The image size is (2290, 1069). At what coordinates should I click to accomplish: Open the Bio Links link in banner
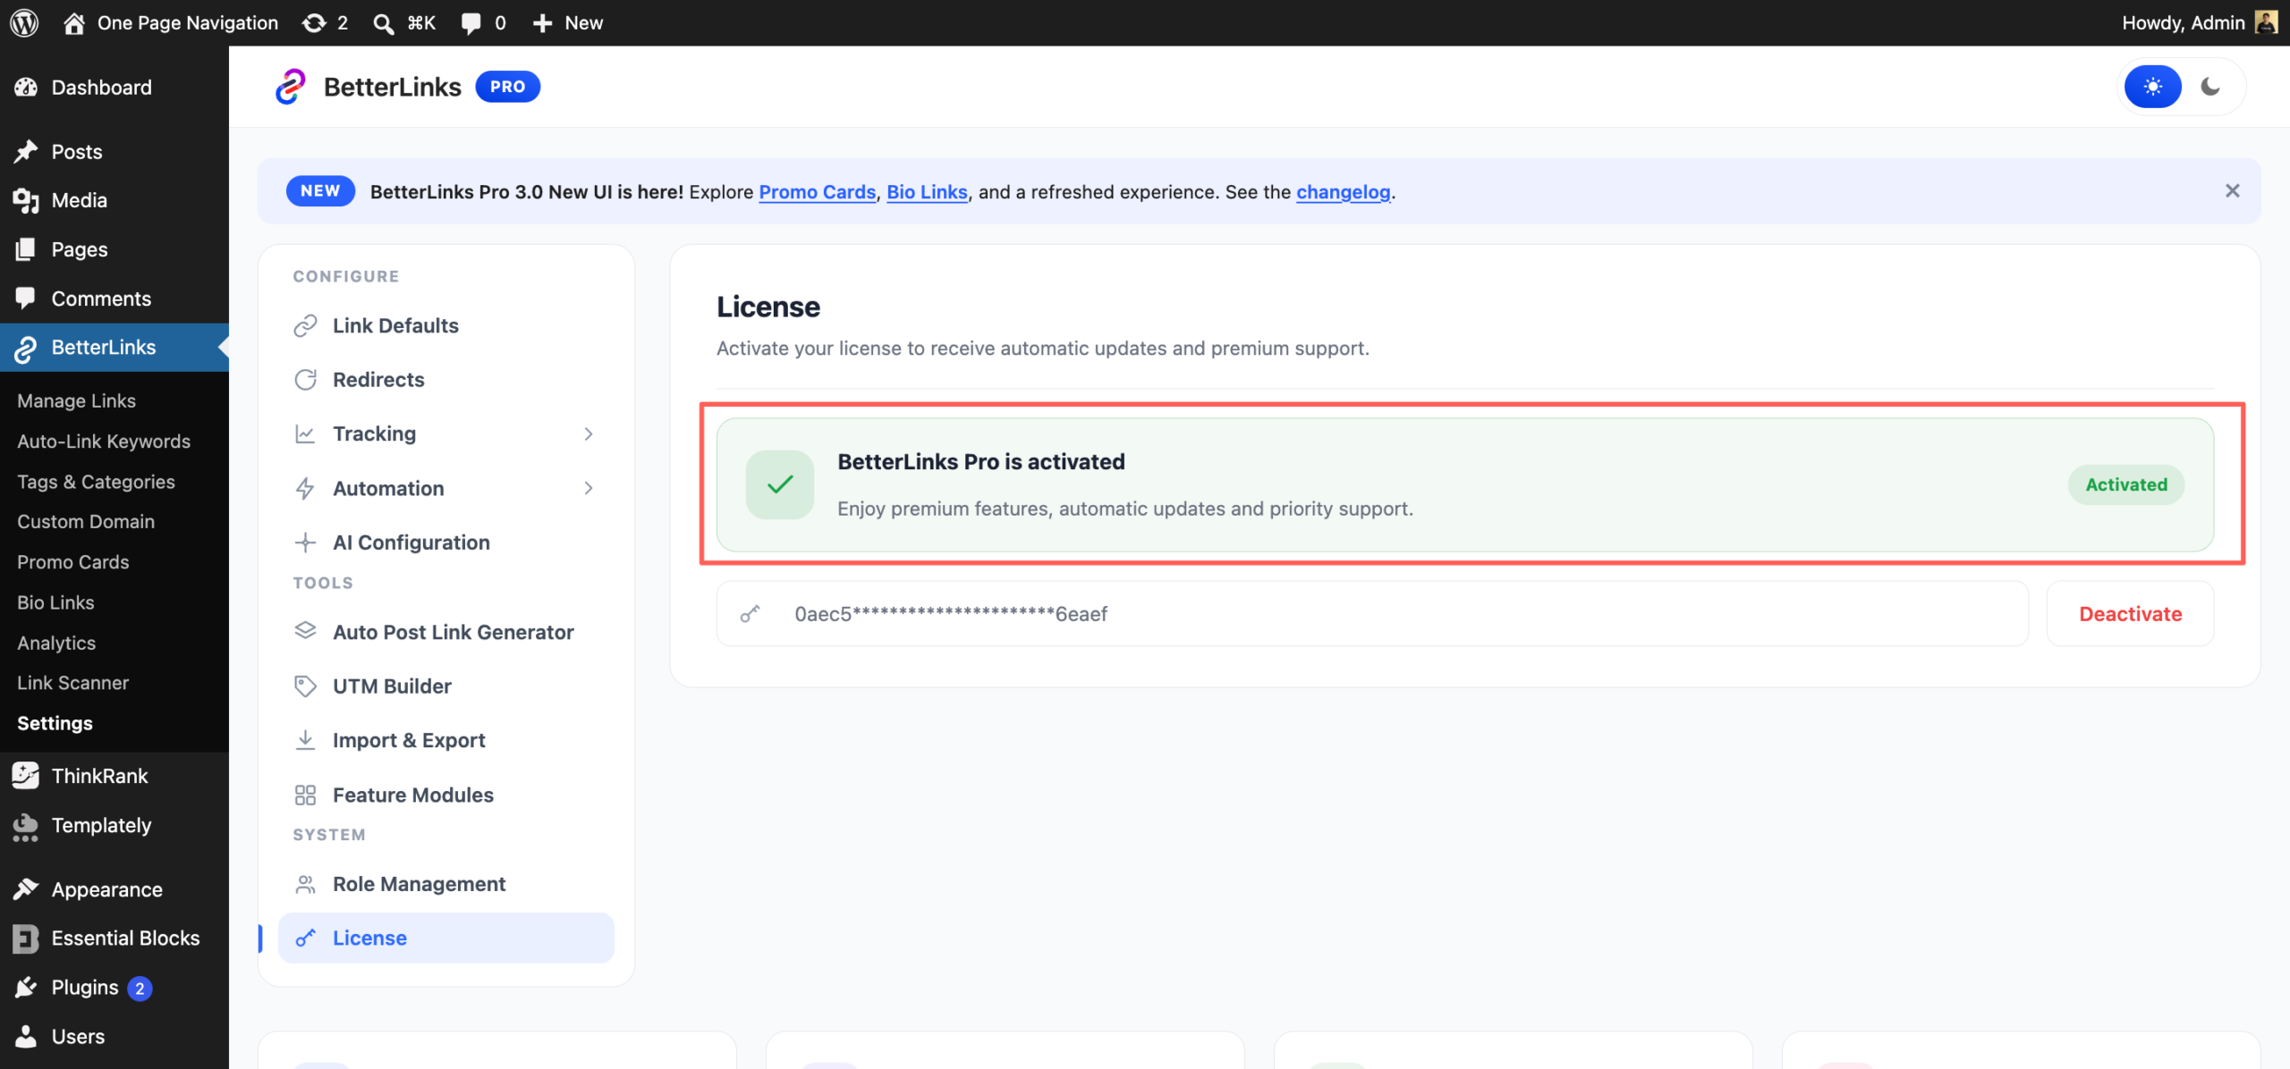[x=927, y=191]
